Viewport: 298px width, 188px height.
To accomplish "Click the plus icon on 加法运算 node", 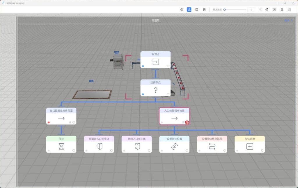I will [250, 147].
